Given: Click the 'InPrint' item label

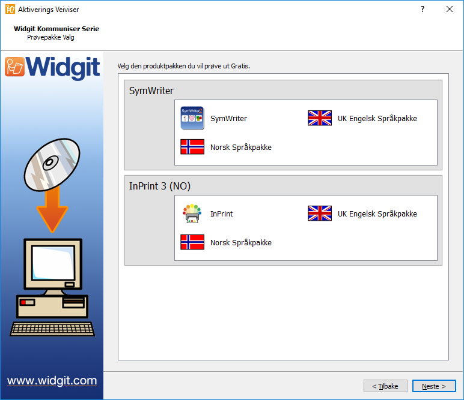Looking at the screenshot, I should point(221,213).
